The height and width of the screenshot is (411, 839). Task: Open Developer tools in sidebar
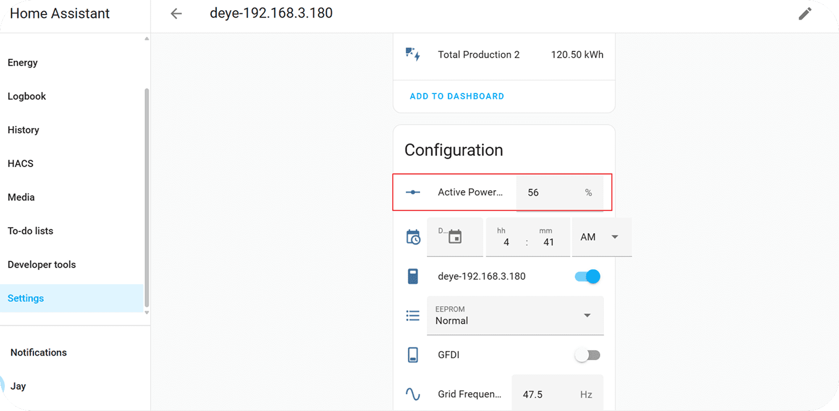pos(42,264)
